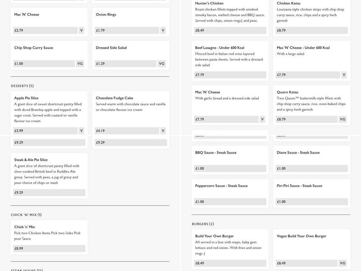The width and height of the screenshot is (361, 271).
Task: Click the VG badge on Dressed Side Salad
Action: (x=162, y=64)
